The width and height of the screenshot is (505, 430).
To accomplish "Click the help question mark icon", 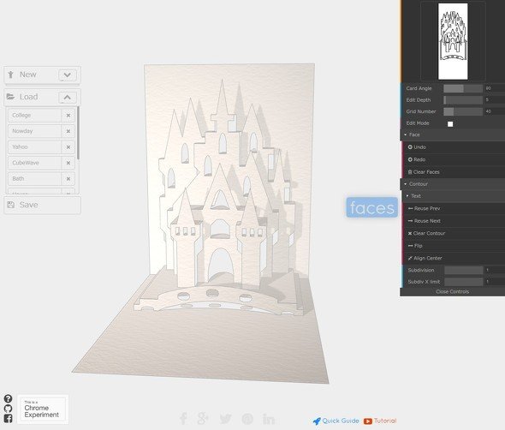I will pos(8,398).
